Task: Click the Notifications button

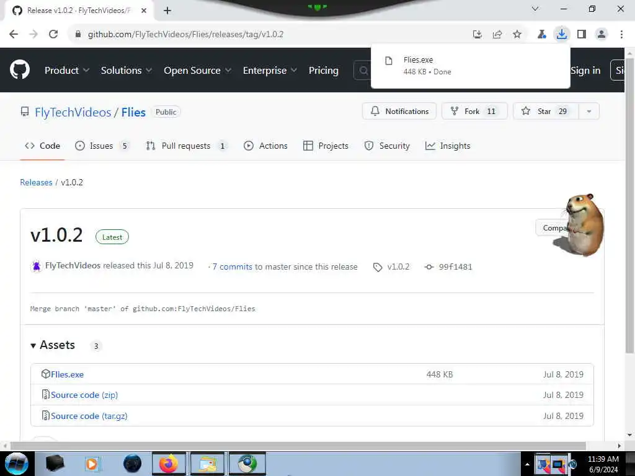Action: tap(399, 112)
